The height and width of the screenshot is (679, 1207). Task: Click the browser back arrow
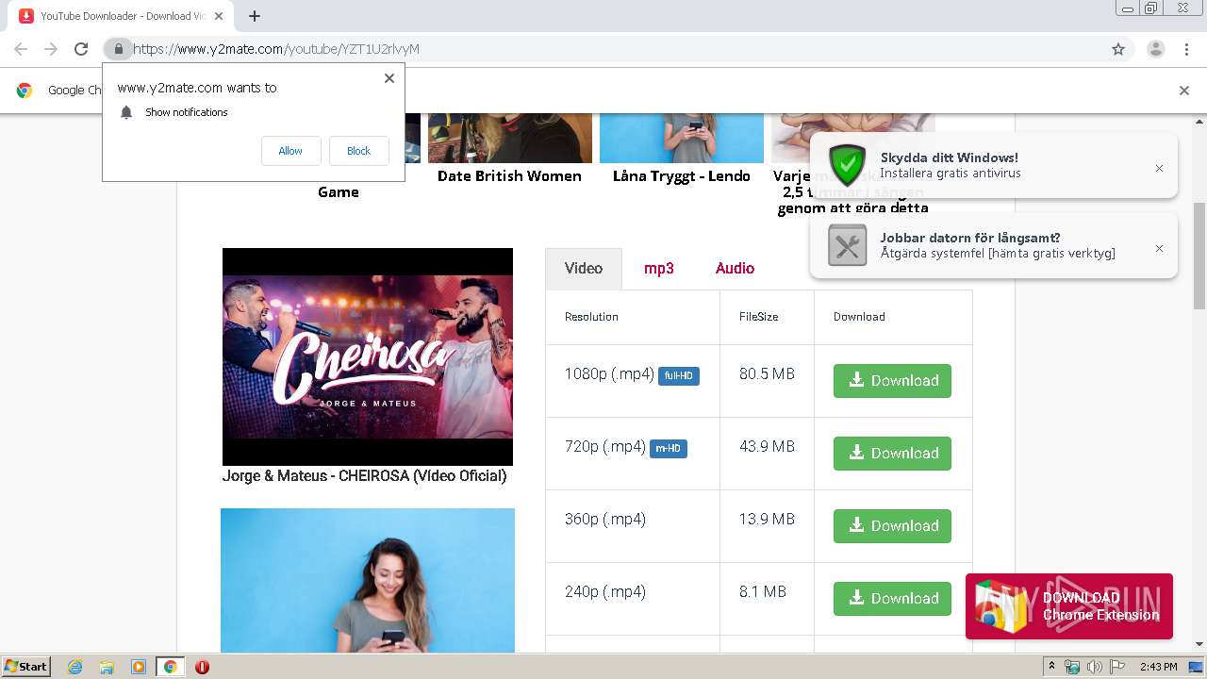click(x=21, y=49)
